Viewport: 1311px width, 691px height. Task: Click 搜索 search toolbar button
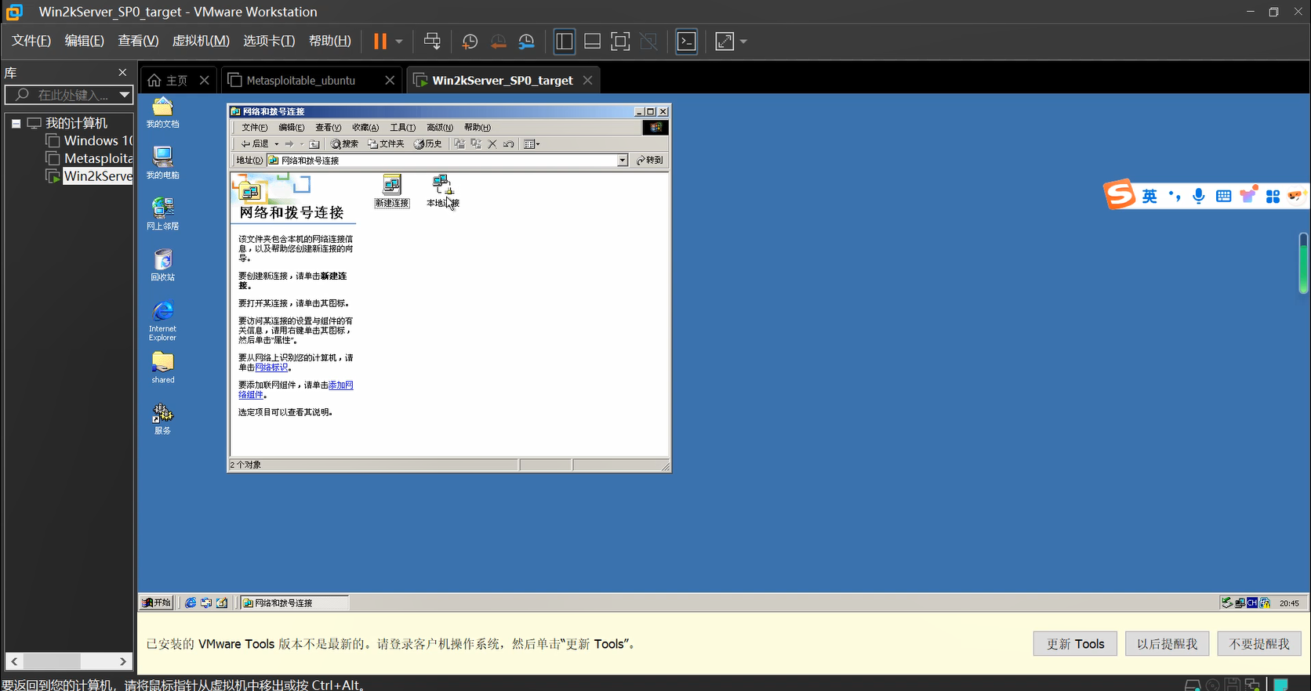(x=344, y=144)
